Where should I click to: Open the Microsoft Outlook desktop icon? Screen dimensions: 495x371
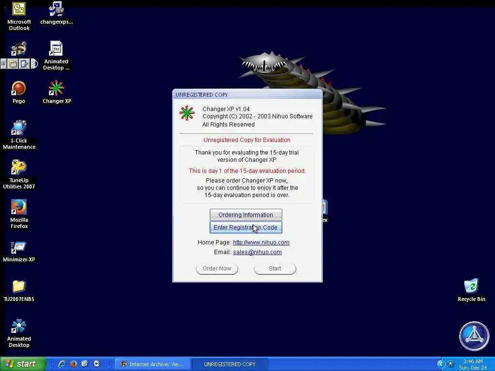(19, 16)
